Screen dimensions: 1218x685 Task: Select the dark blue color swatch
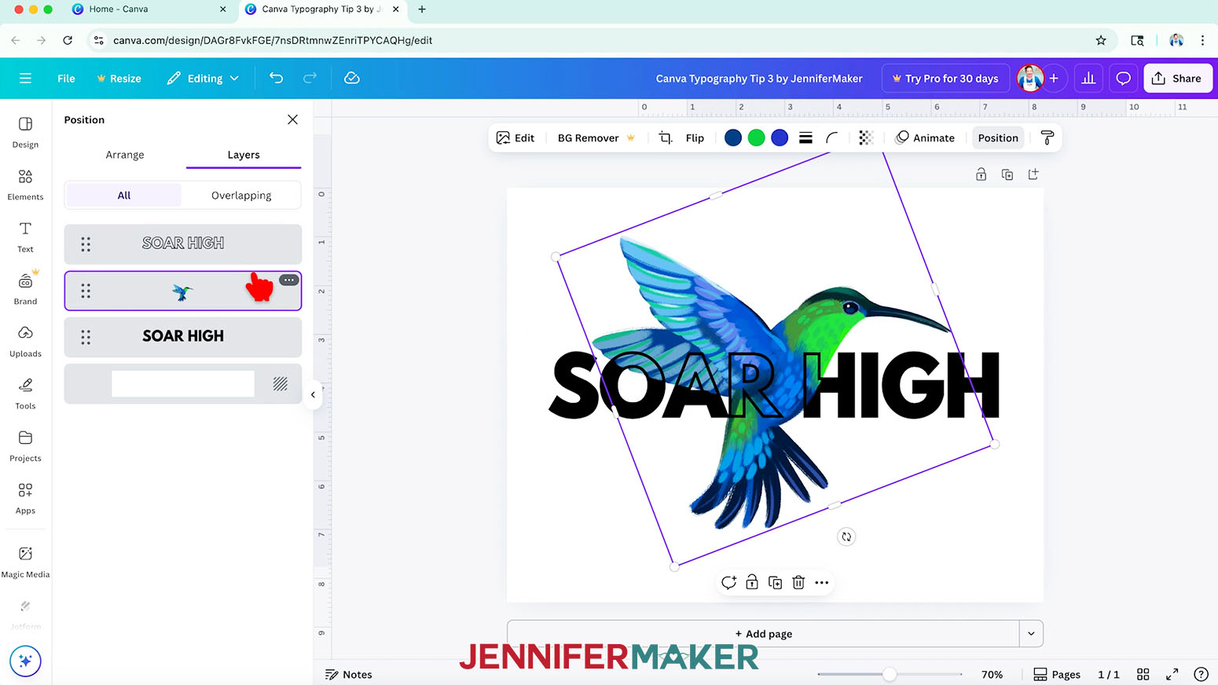[x=733, y=137]
